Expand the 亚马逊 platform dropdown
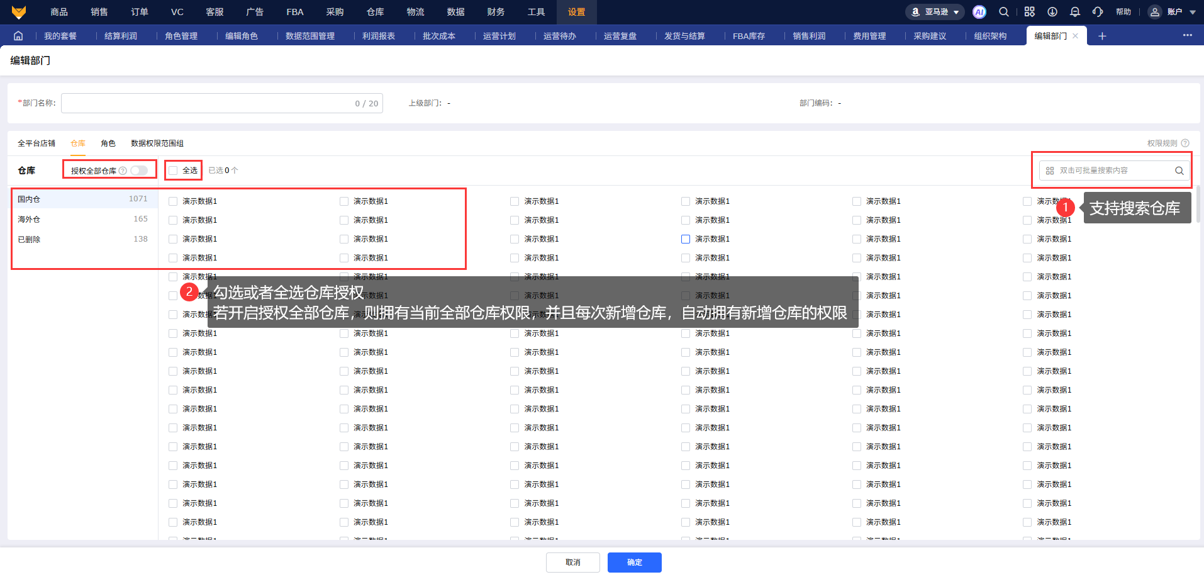Screen dimensions: 1204x577 coord(935,12)
